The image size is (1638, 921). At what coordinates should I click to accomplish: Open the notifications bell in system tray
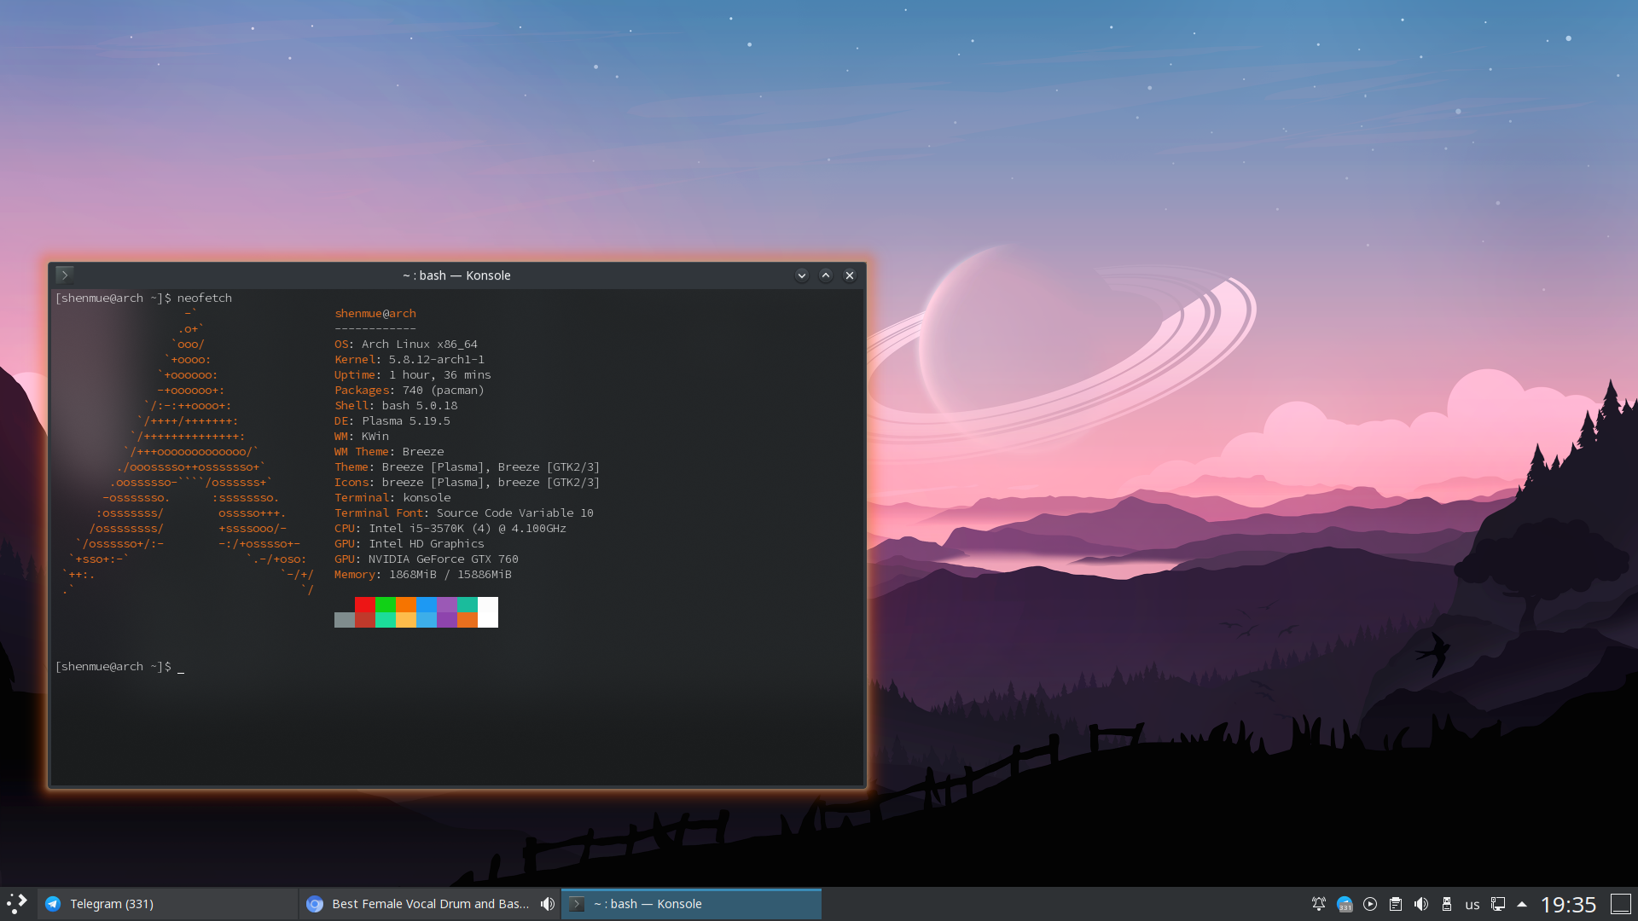coord(1319,904)
